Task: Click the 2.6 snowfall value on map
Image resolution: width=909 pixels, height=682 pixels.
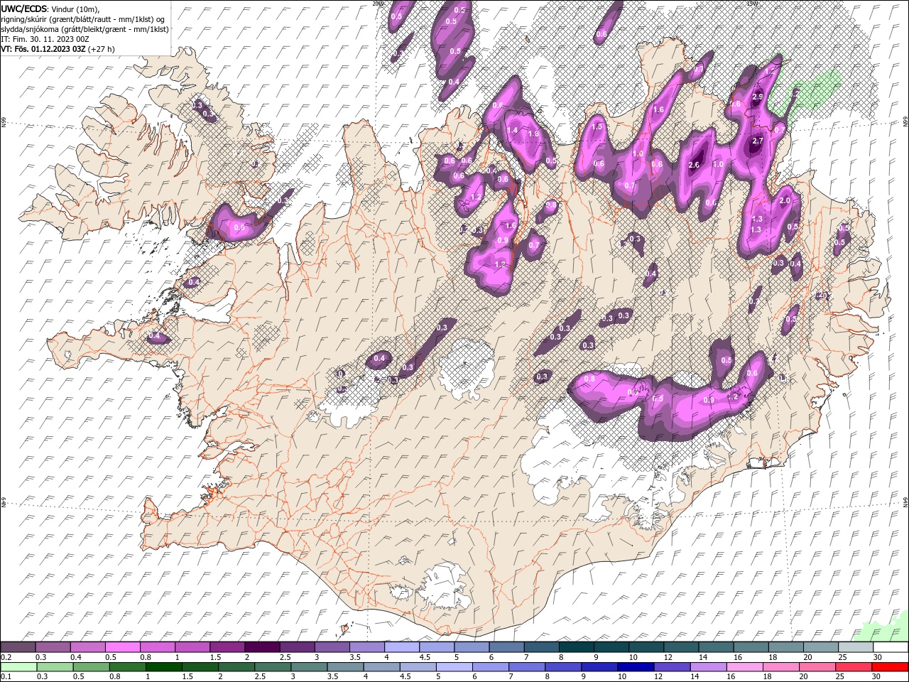Action: click(695, 166)
